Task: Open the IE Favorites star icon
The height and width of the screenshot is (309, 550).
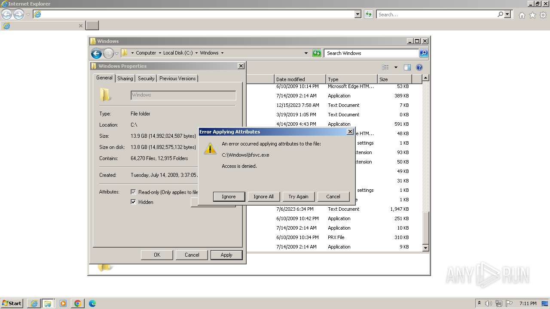Action: 532,15
